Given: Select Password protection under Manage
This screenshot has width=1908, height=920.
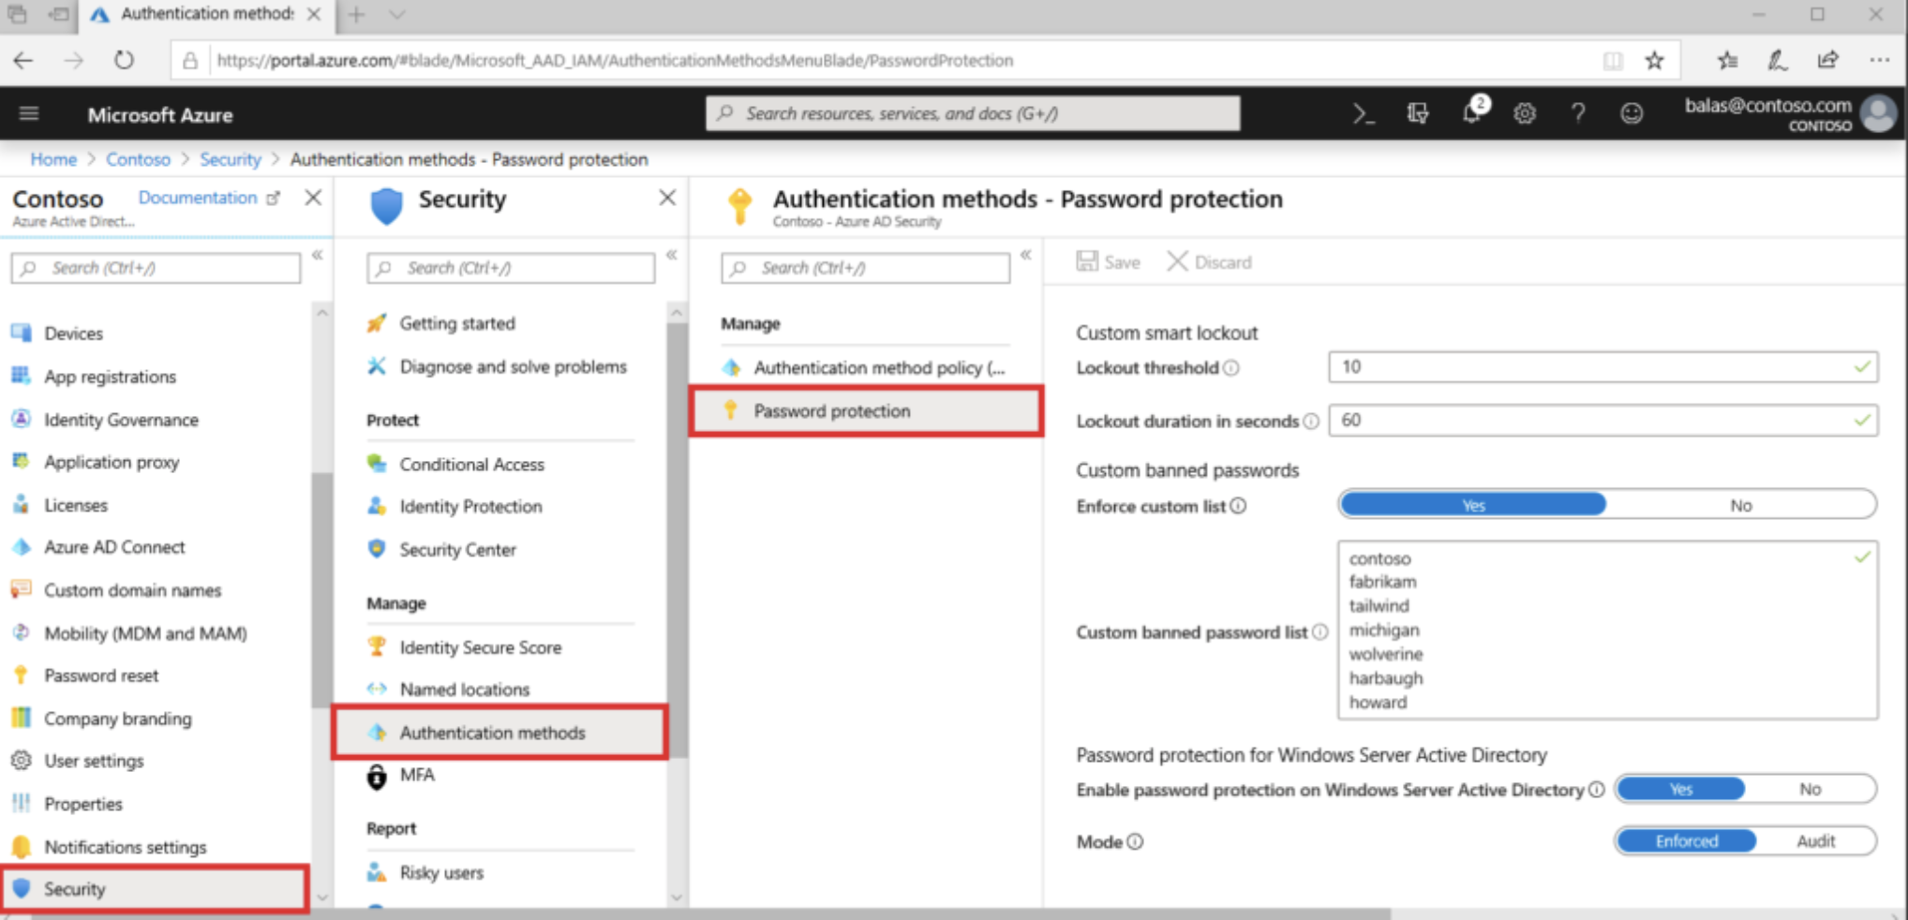Looking at the screenshot, I should pos(830,410).
